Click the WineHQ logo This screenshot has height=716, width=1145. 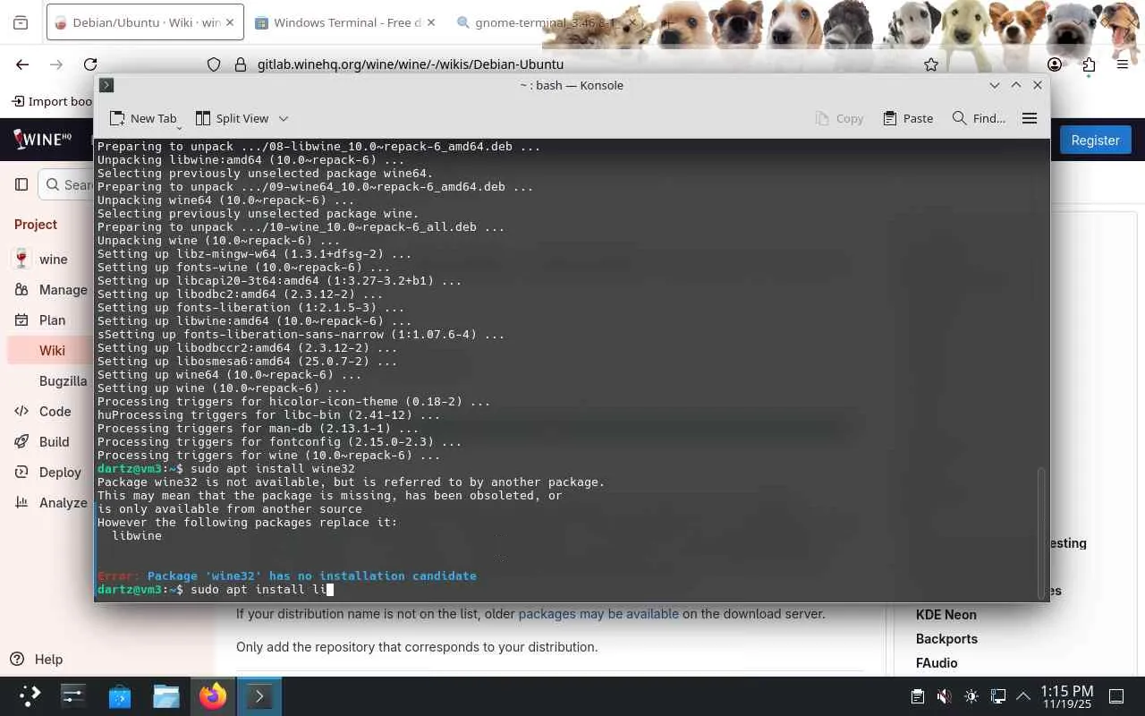tap(43, 139)
